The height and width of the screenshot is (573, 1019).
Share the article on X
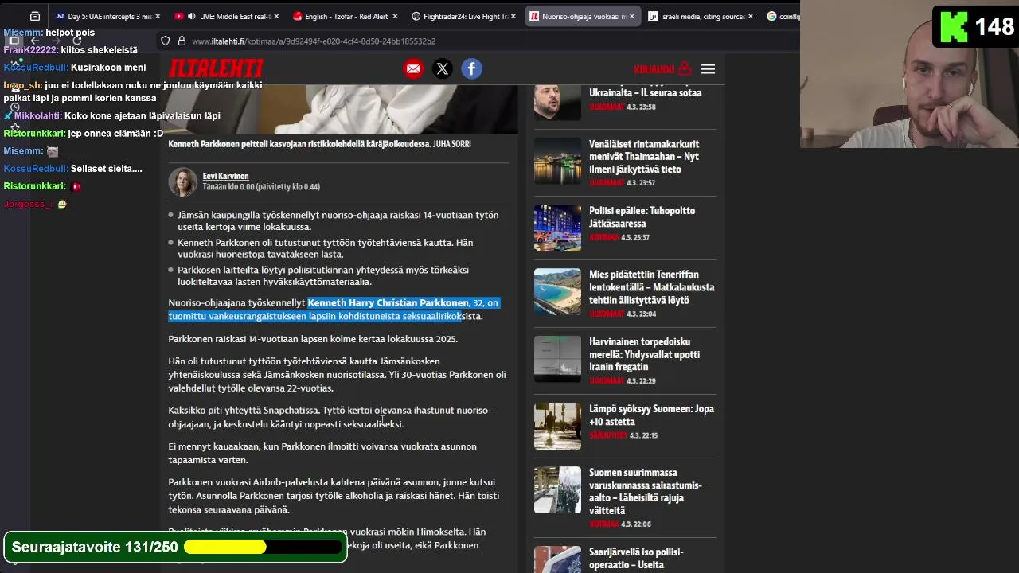pos(443,68)
